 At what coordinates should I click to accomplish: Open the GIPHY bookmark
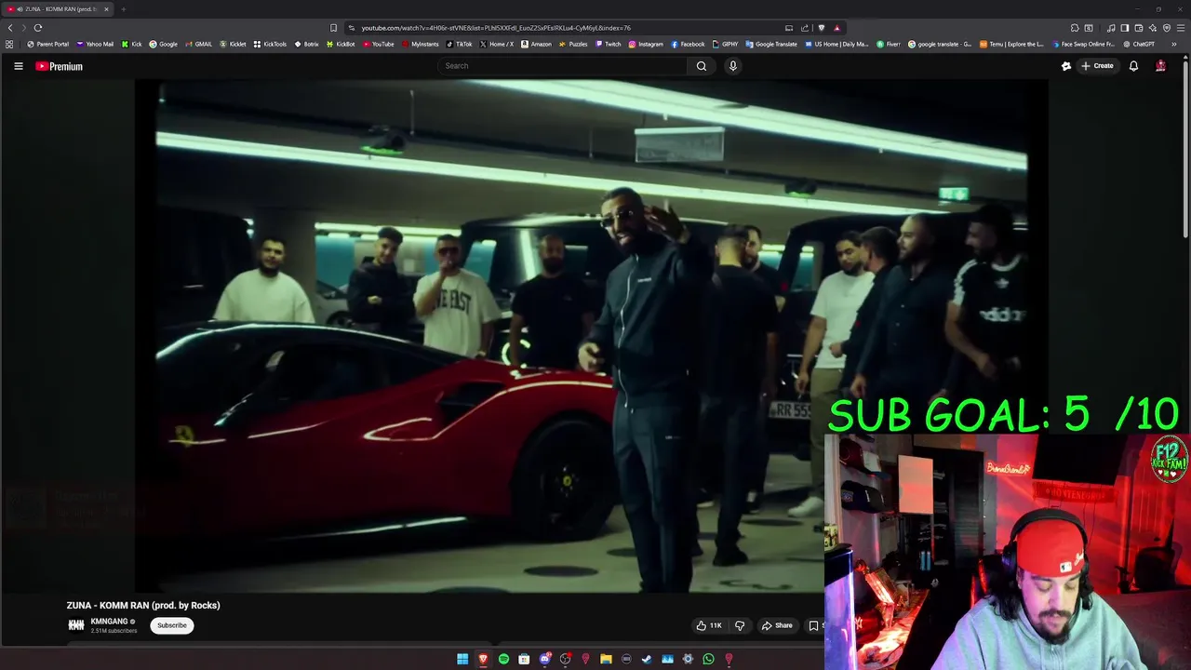pos(725,44)
